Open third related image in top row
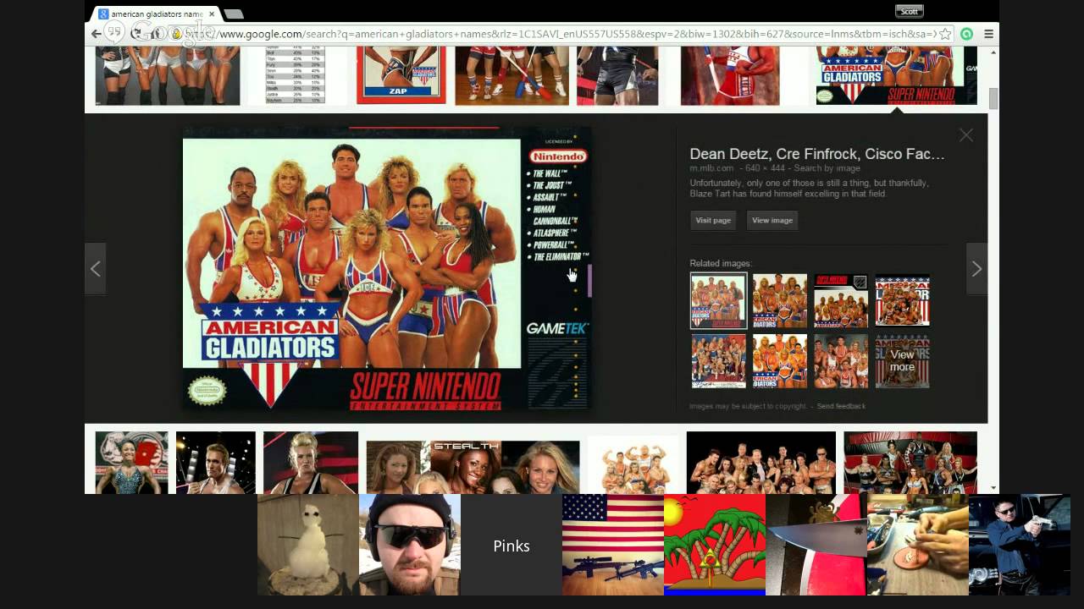The width and height of the screenshot is (1084, 609). 841,300
